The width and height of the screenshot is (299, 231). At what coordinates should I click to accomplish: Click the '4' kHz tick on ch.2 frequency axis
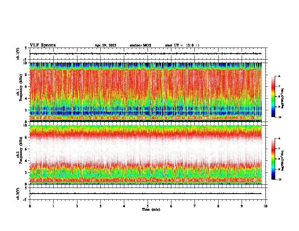[x=27, y=161]
